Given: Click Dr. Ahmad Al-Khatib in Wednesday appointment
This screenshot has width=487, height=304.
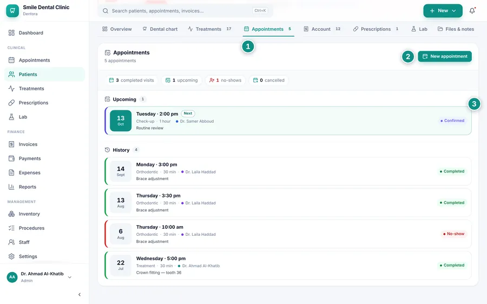Looking at the screenshot, I should pos(201,266).
